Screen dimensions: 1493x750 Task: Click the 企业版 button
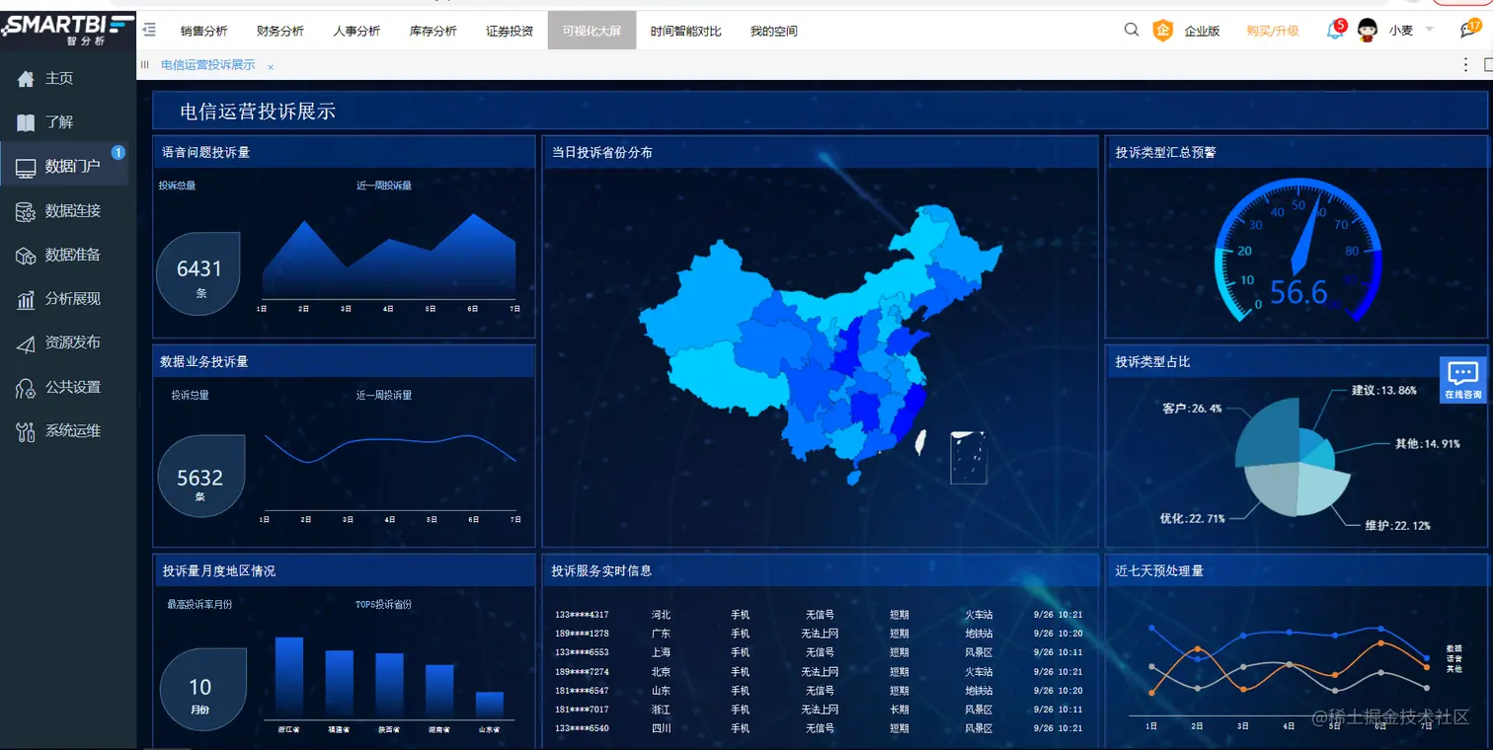[x=1203, y=31]
